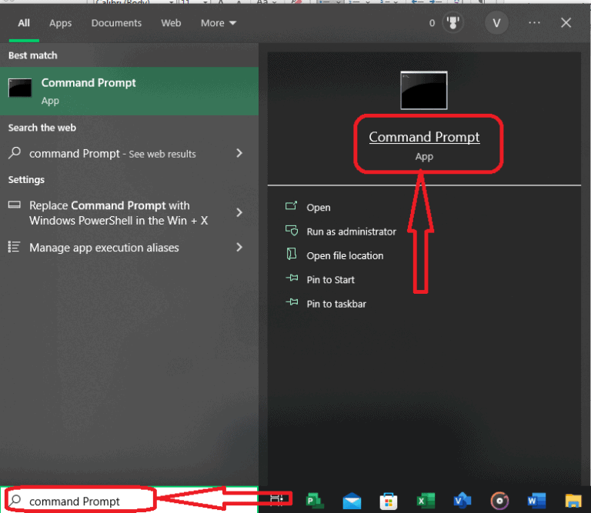Expand Manage app execution aliases arrow
The height and width of the screenshot is (513, 591).
[x=239, y=248]
